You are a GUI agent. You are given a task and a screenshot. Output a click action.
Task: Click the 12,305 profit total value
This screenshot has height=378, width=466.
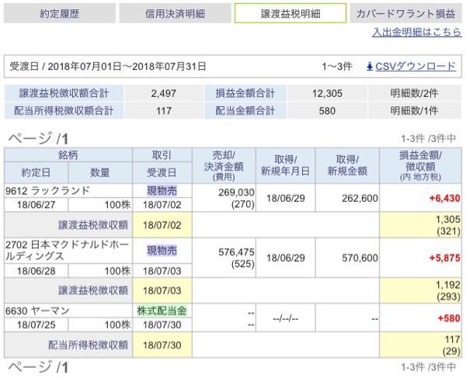coord(327,94)
